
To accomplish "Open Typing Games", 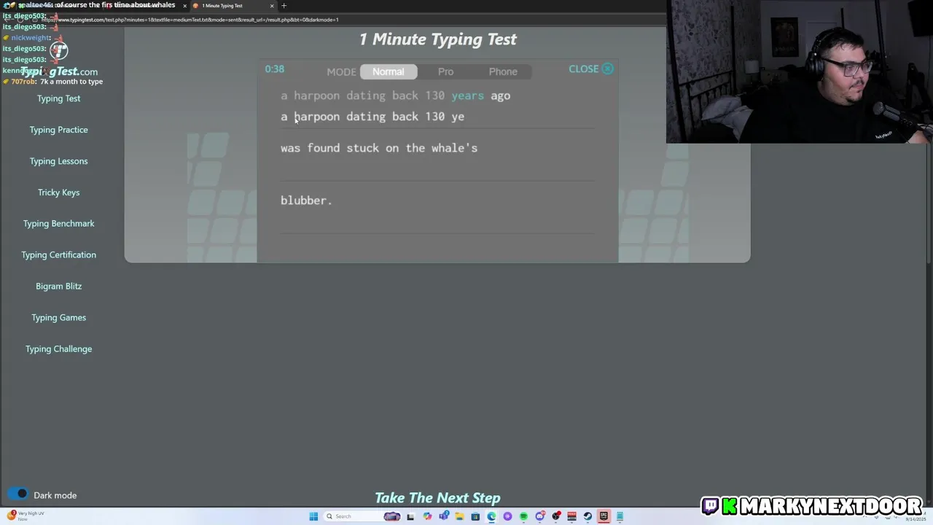I will click(58, 318).
